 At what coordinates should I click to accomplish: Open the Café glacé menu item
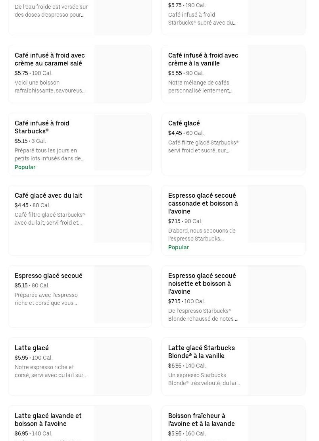tap(184, 123)
